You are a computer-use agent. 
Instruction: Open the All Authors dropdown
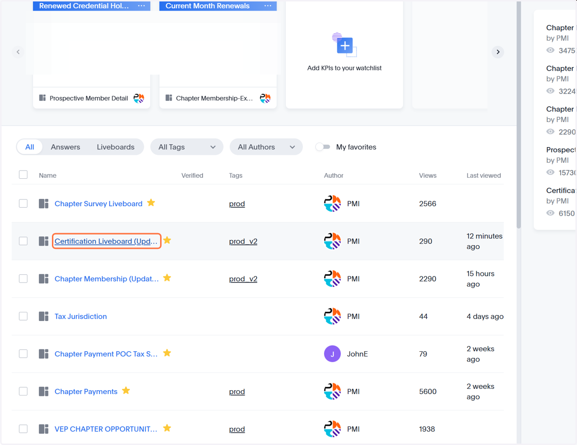pyautogui.click(x=266, y=147)
